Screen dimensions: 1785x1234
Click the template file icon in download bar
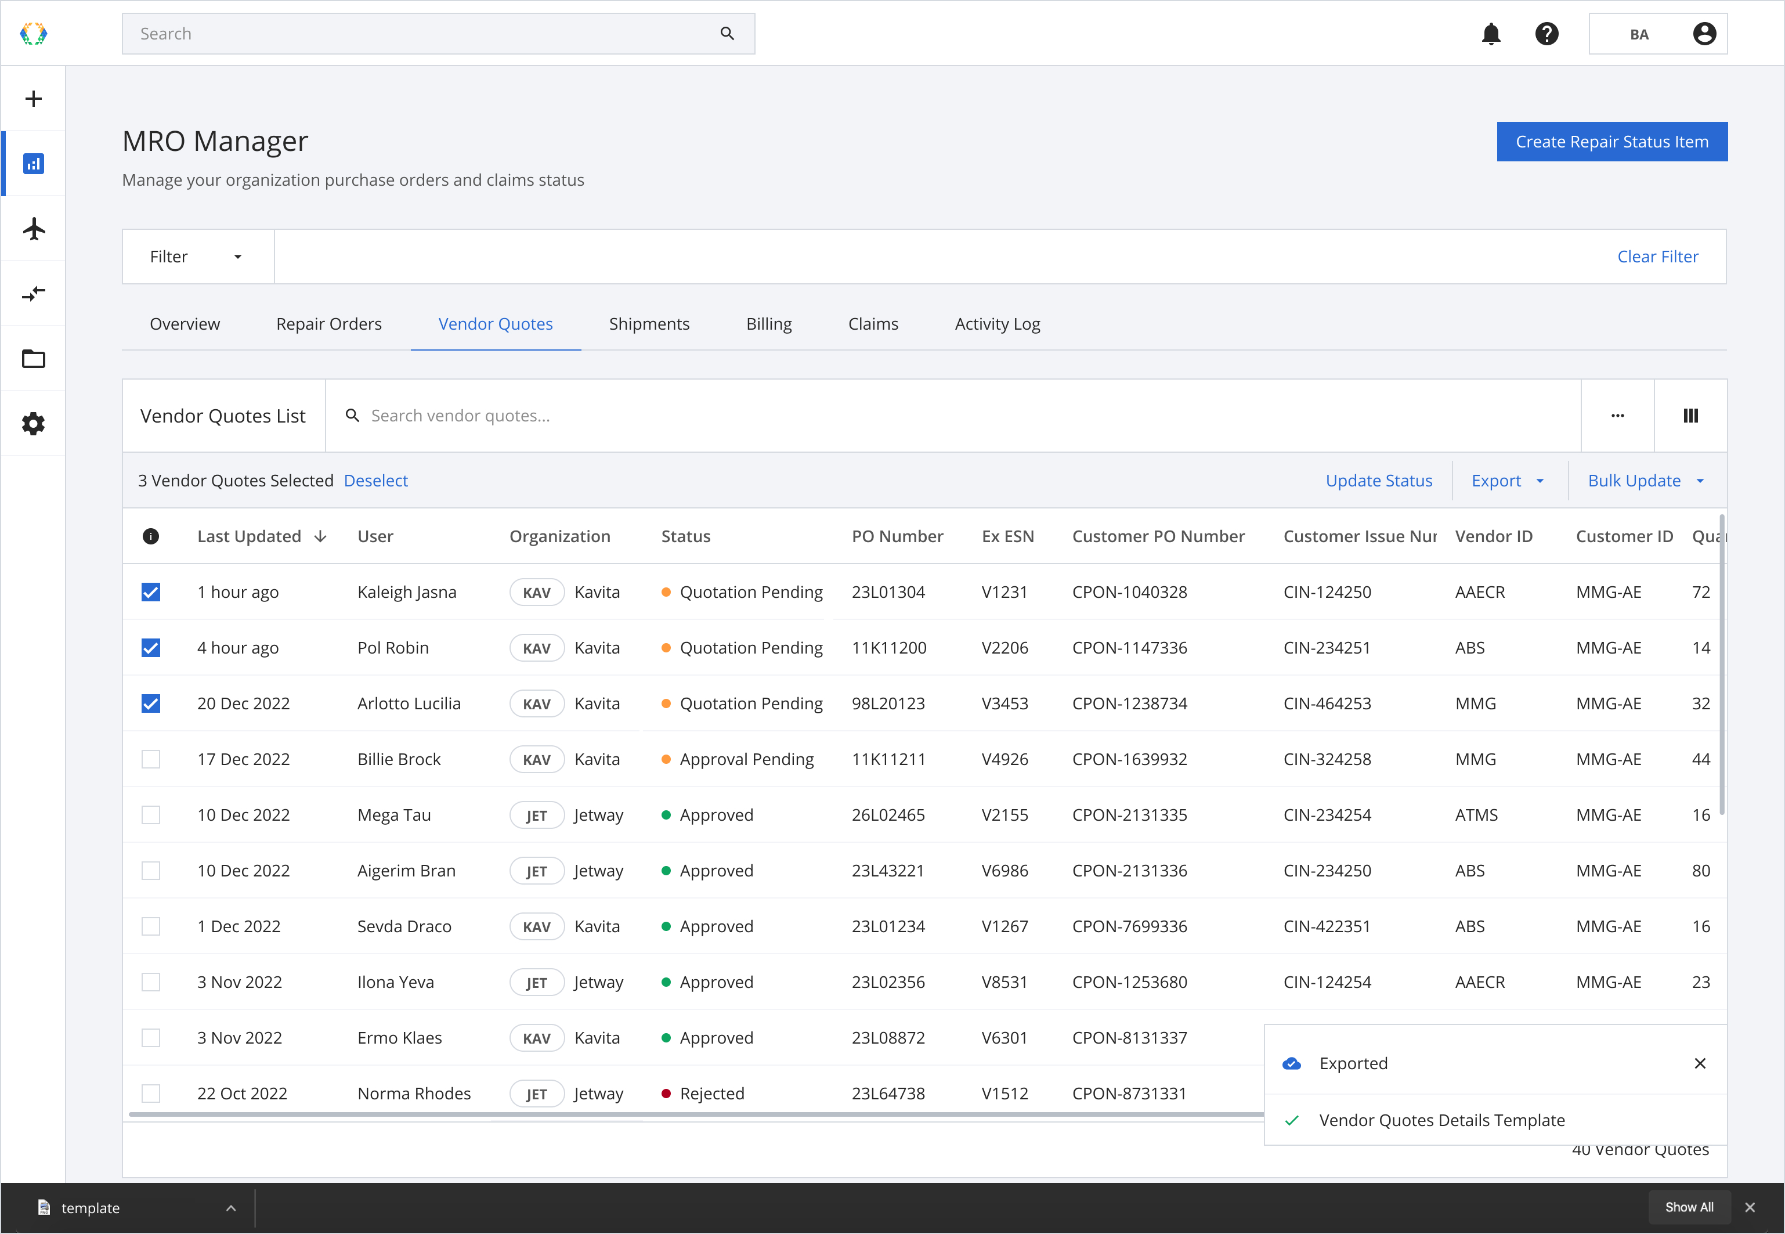44,1208
